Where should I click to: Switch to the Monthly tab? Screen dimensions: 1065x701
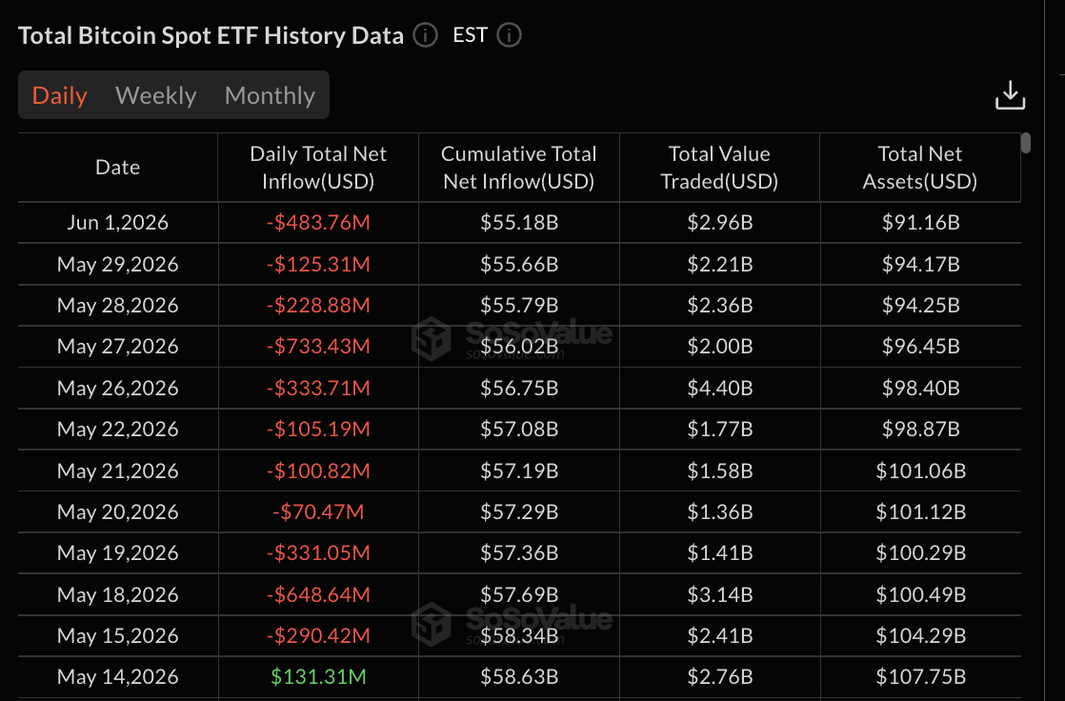coord(271,96)
